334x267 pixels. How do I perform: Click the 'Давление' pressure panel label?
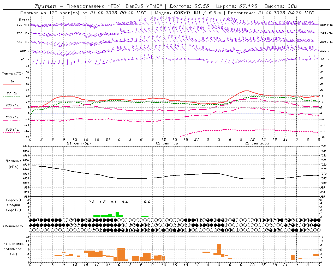pos(14,161)
